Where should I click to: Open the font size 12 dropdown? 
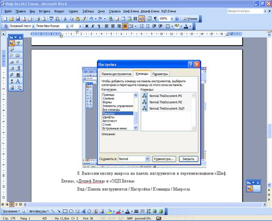click(80, 26)
